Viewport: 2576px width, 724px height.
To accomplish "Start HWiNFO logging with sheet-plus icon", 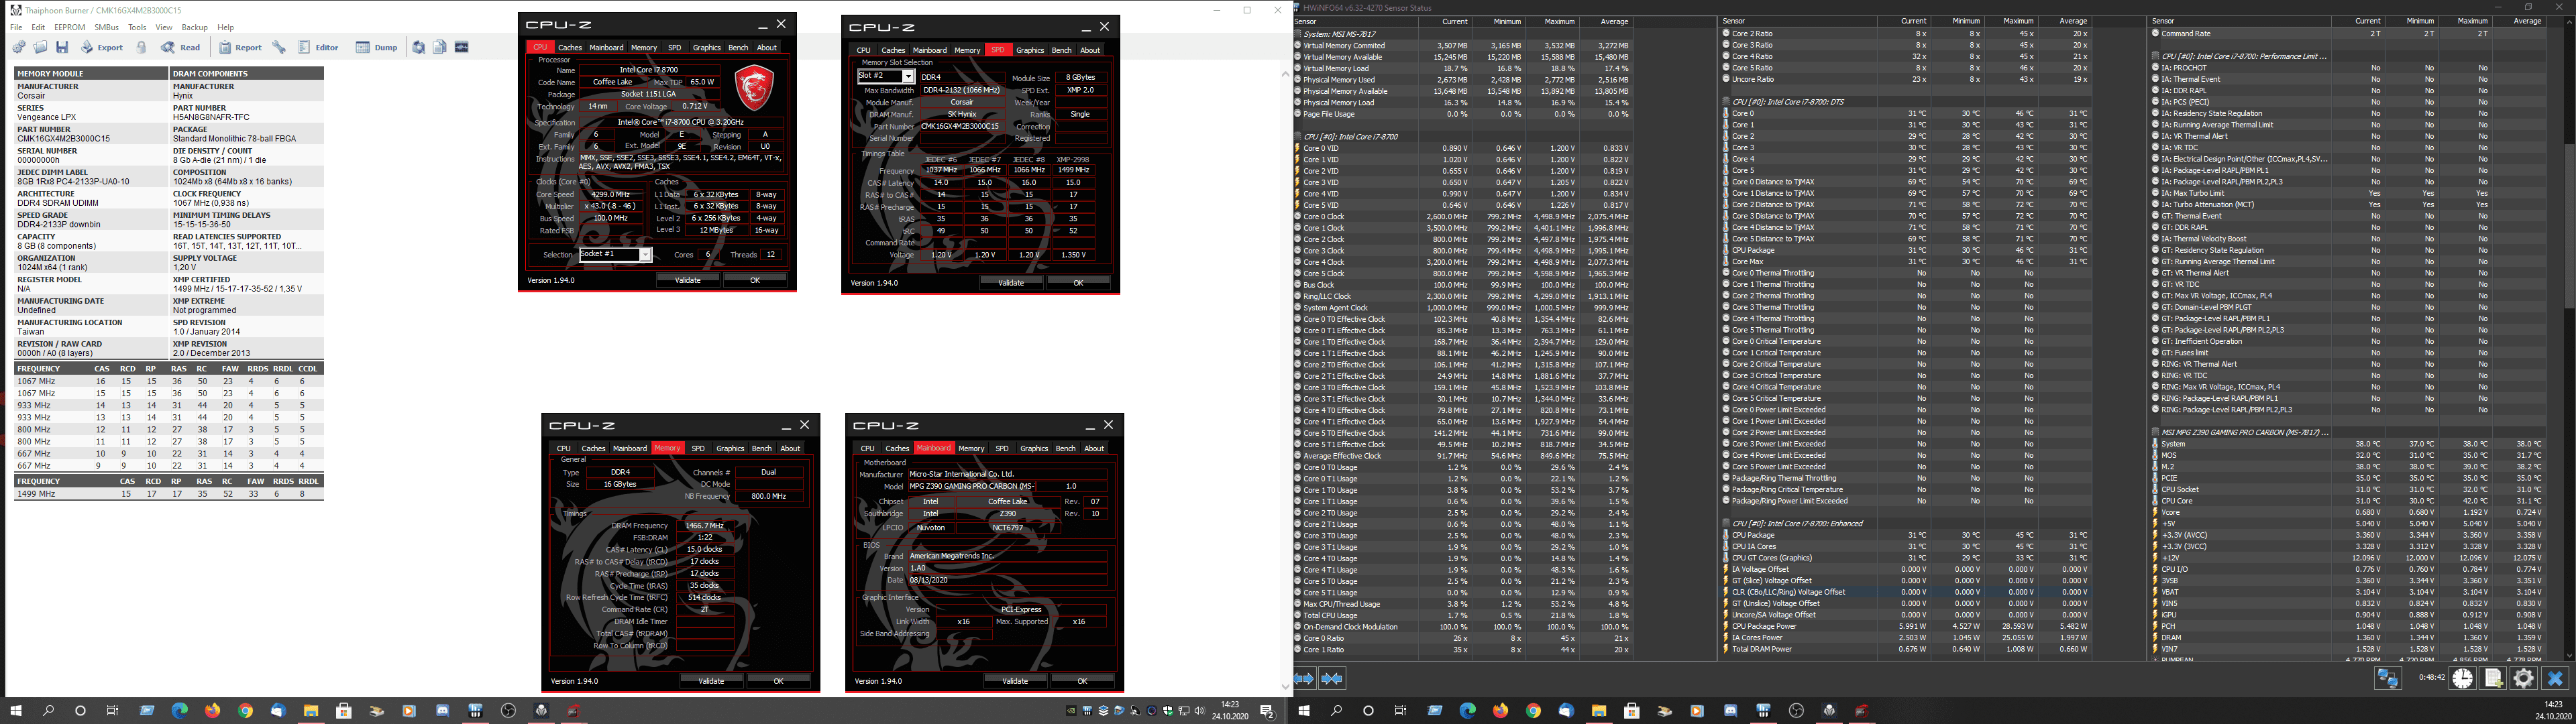I will click(2493, 678).
